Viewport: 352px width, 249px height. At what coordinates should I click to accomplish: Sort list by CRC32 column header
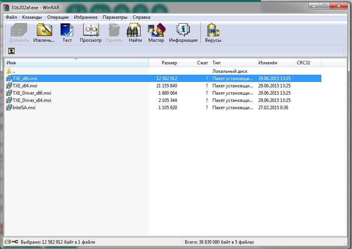tap(308, 62)
